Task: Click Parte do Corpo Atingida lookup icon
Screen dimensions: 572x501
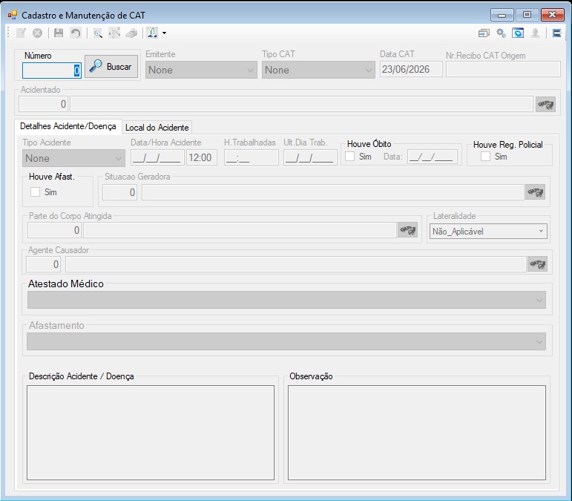Action: 407,230
